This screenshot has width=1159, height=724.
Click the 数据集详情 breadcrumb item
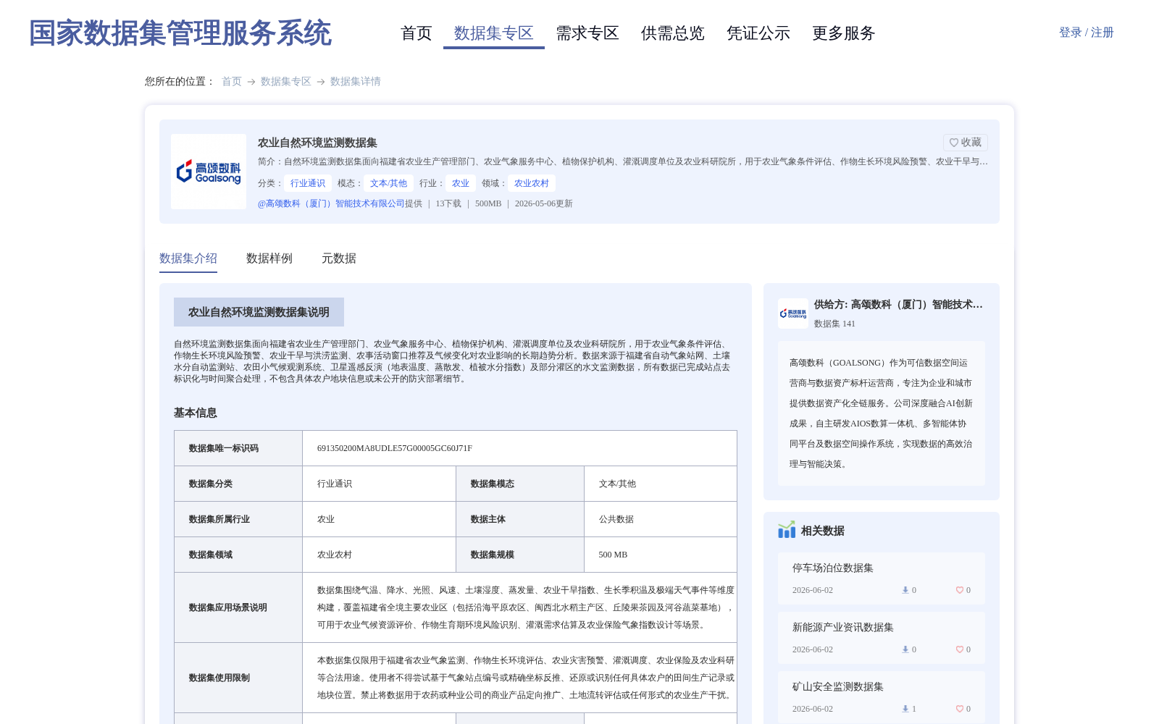point(356,81)
